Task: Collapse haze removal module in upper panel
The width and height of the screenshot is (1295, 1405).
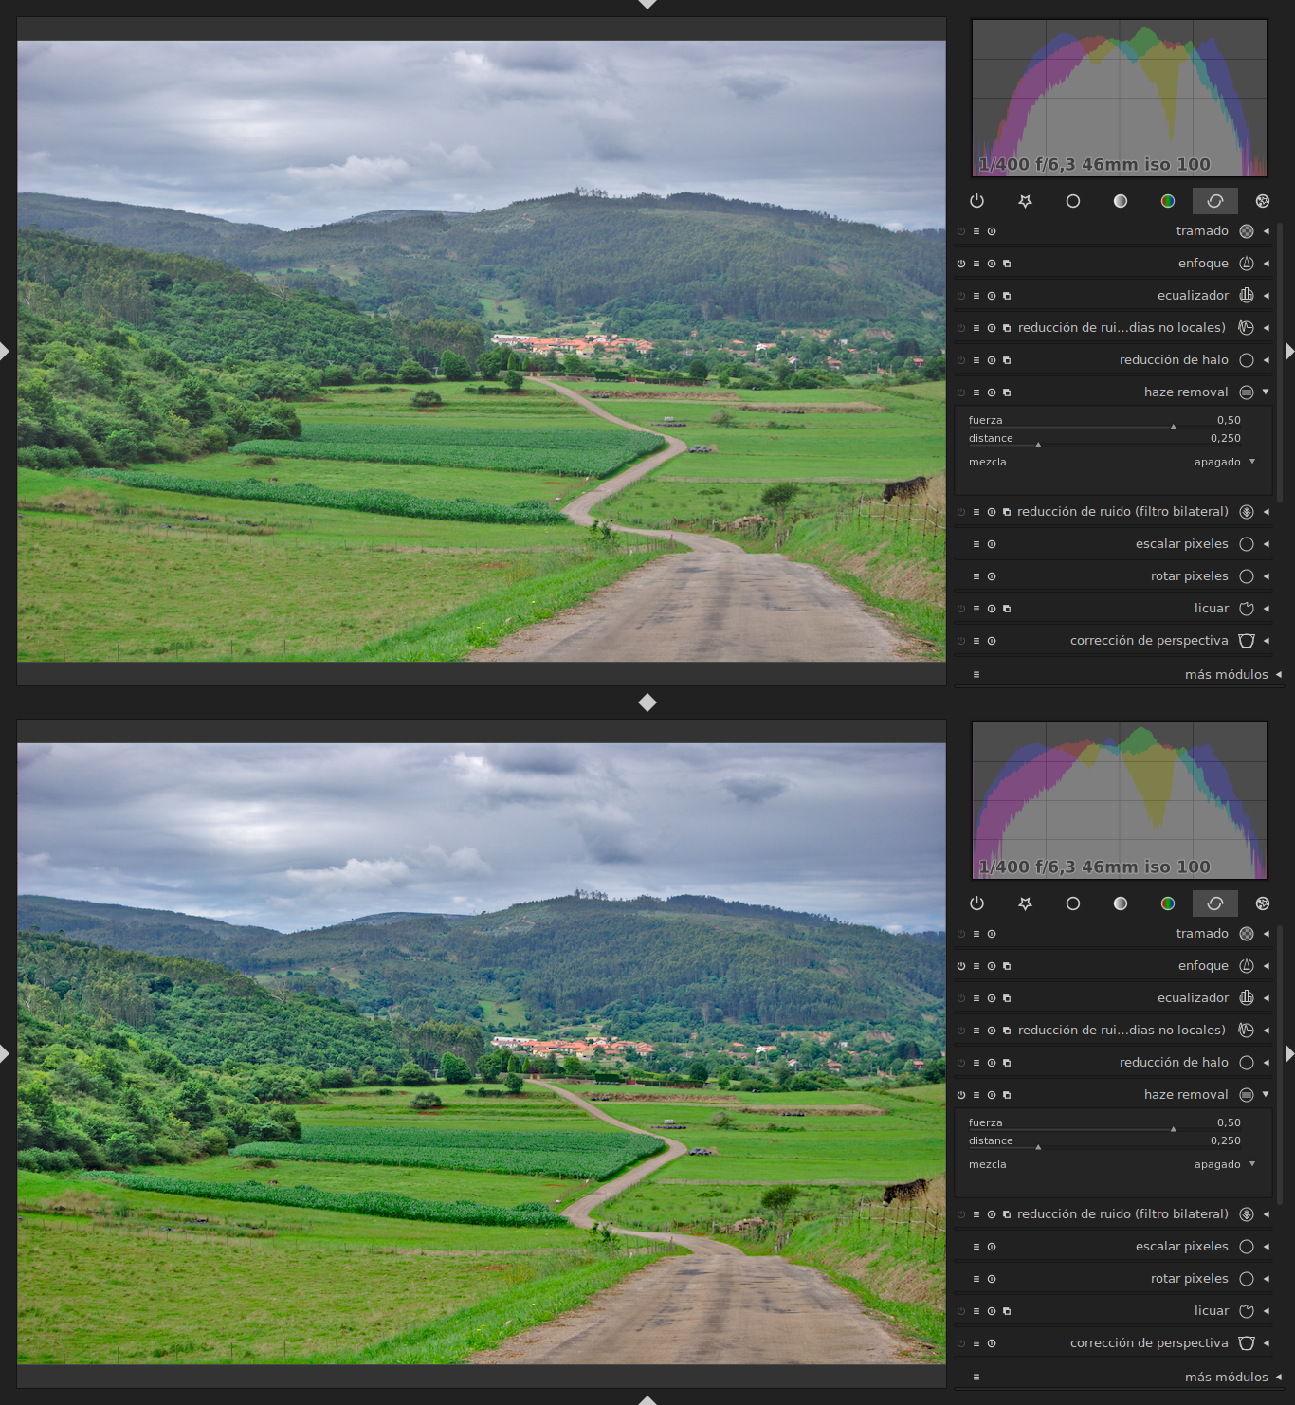Action: point(1267,392)
